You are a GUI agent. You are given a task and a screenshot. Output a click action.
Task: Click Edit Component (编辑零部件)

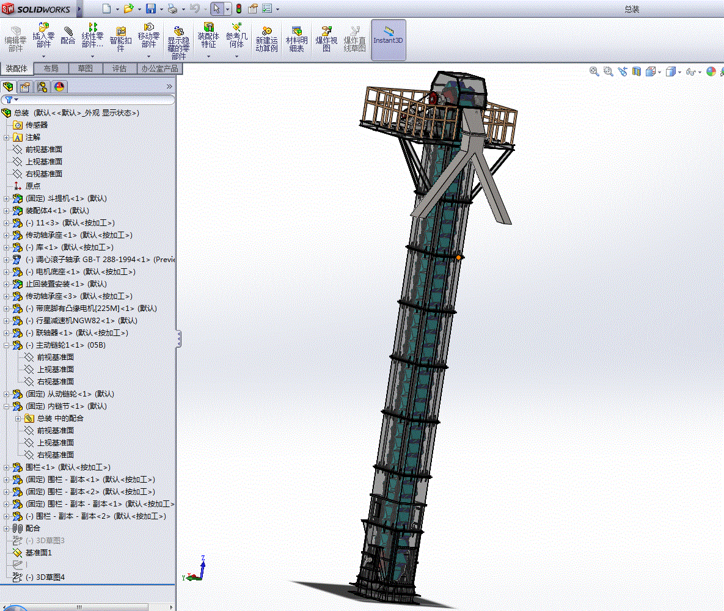(x=15, y=39)
